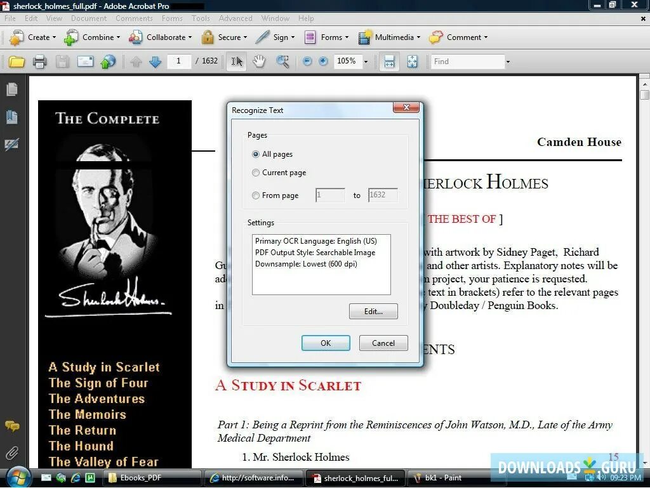Click the Windows Start orb

click(18, 477)
